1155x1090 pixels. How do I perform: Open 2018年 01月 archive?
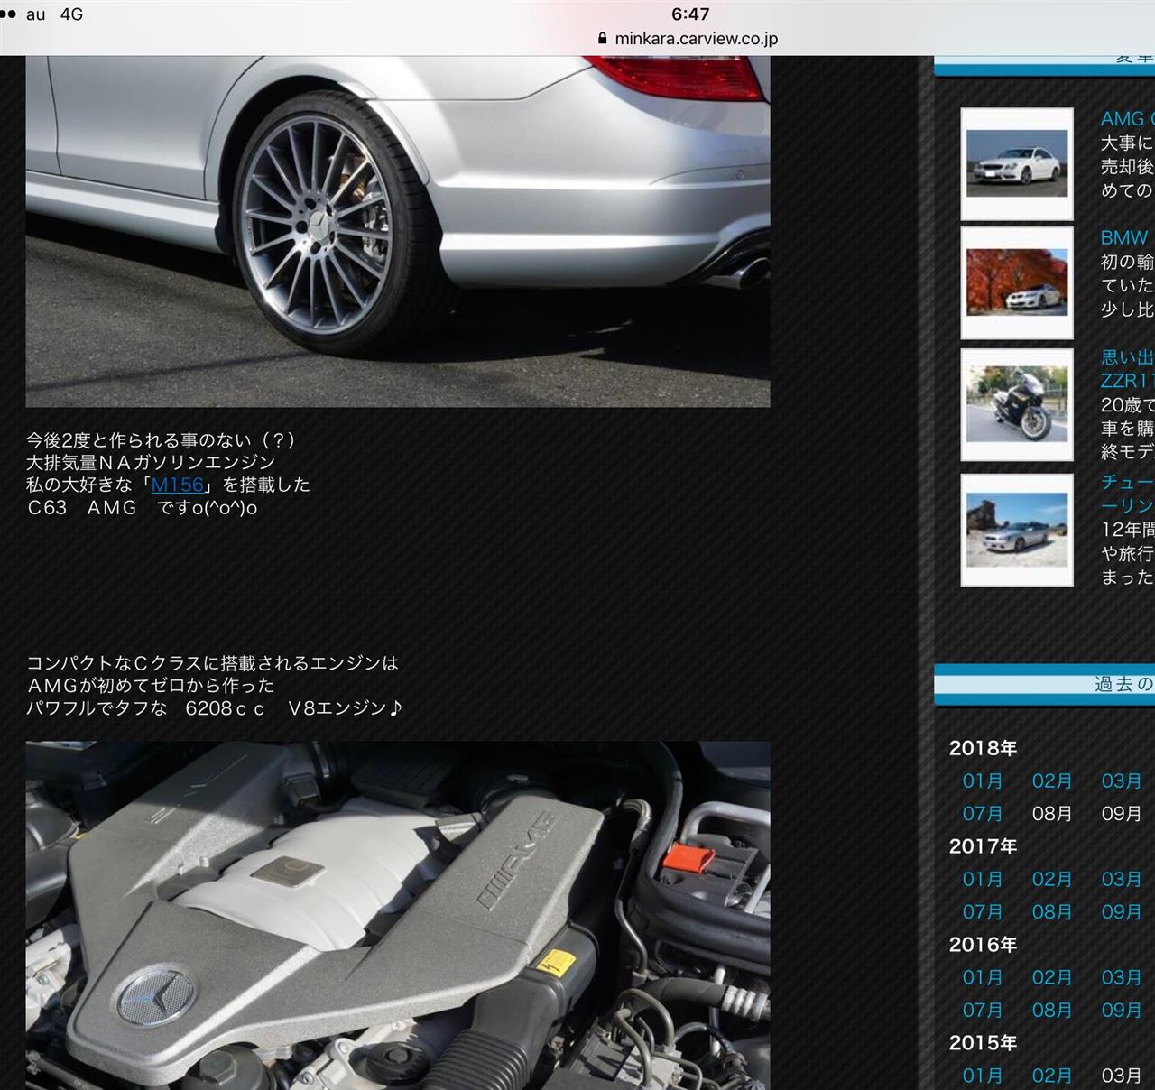(983, 781)
